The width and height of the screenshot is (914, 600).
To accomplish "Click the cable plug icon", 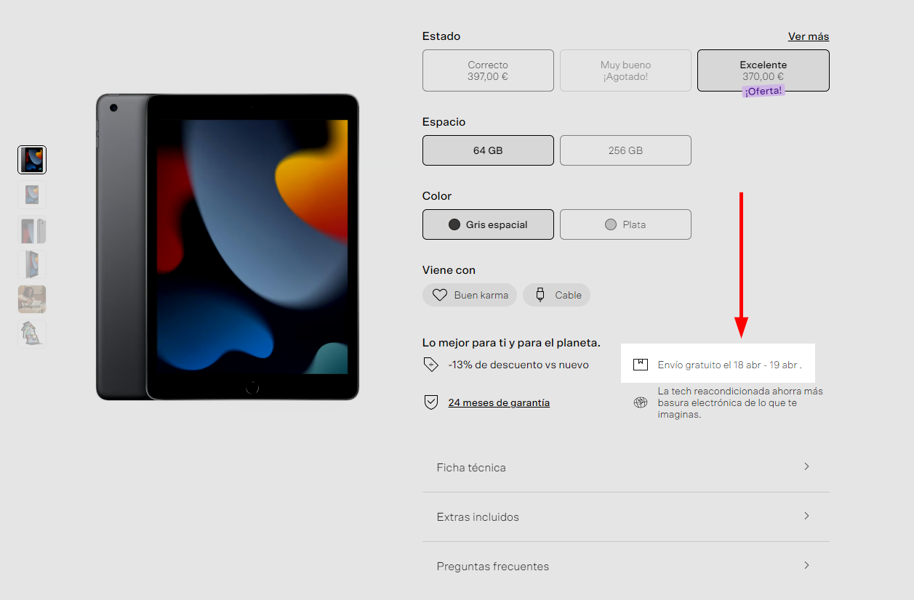I will point(540,295).
